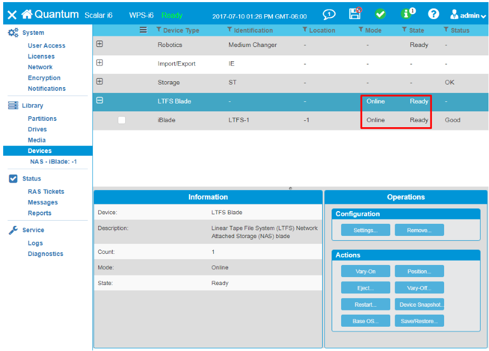This screenshot has height=351, width=489.
Task: Open NAS - iBlade: -1 entry
Action: [x=53, y=162]
